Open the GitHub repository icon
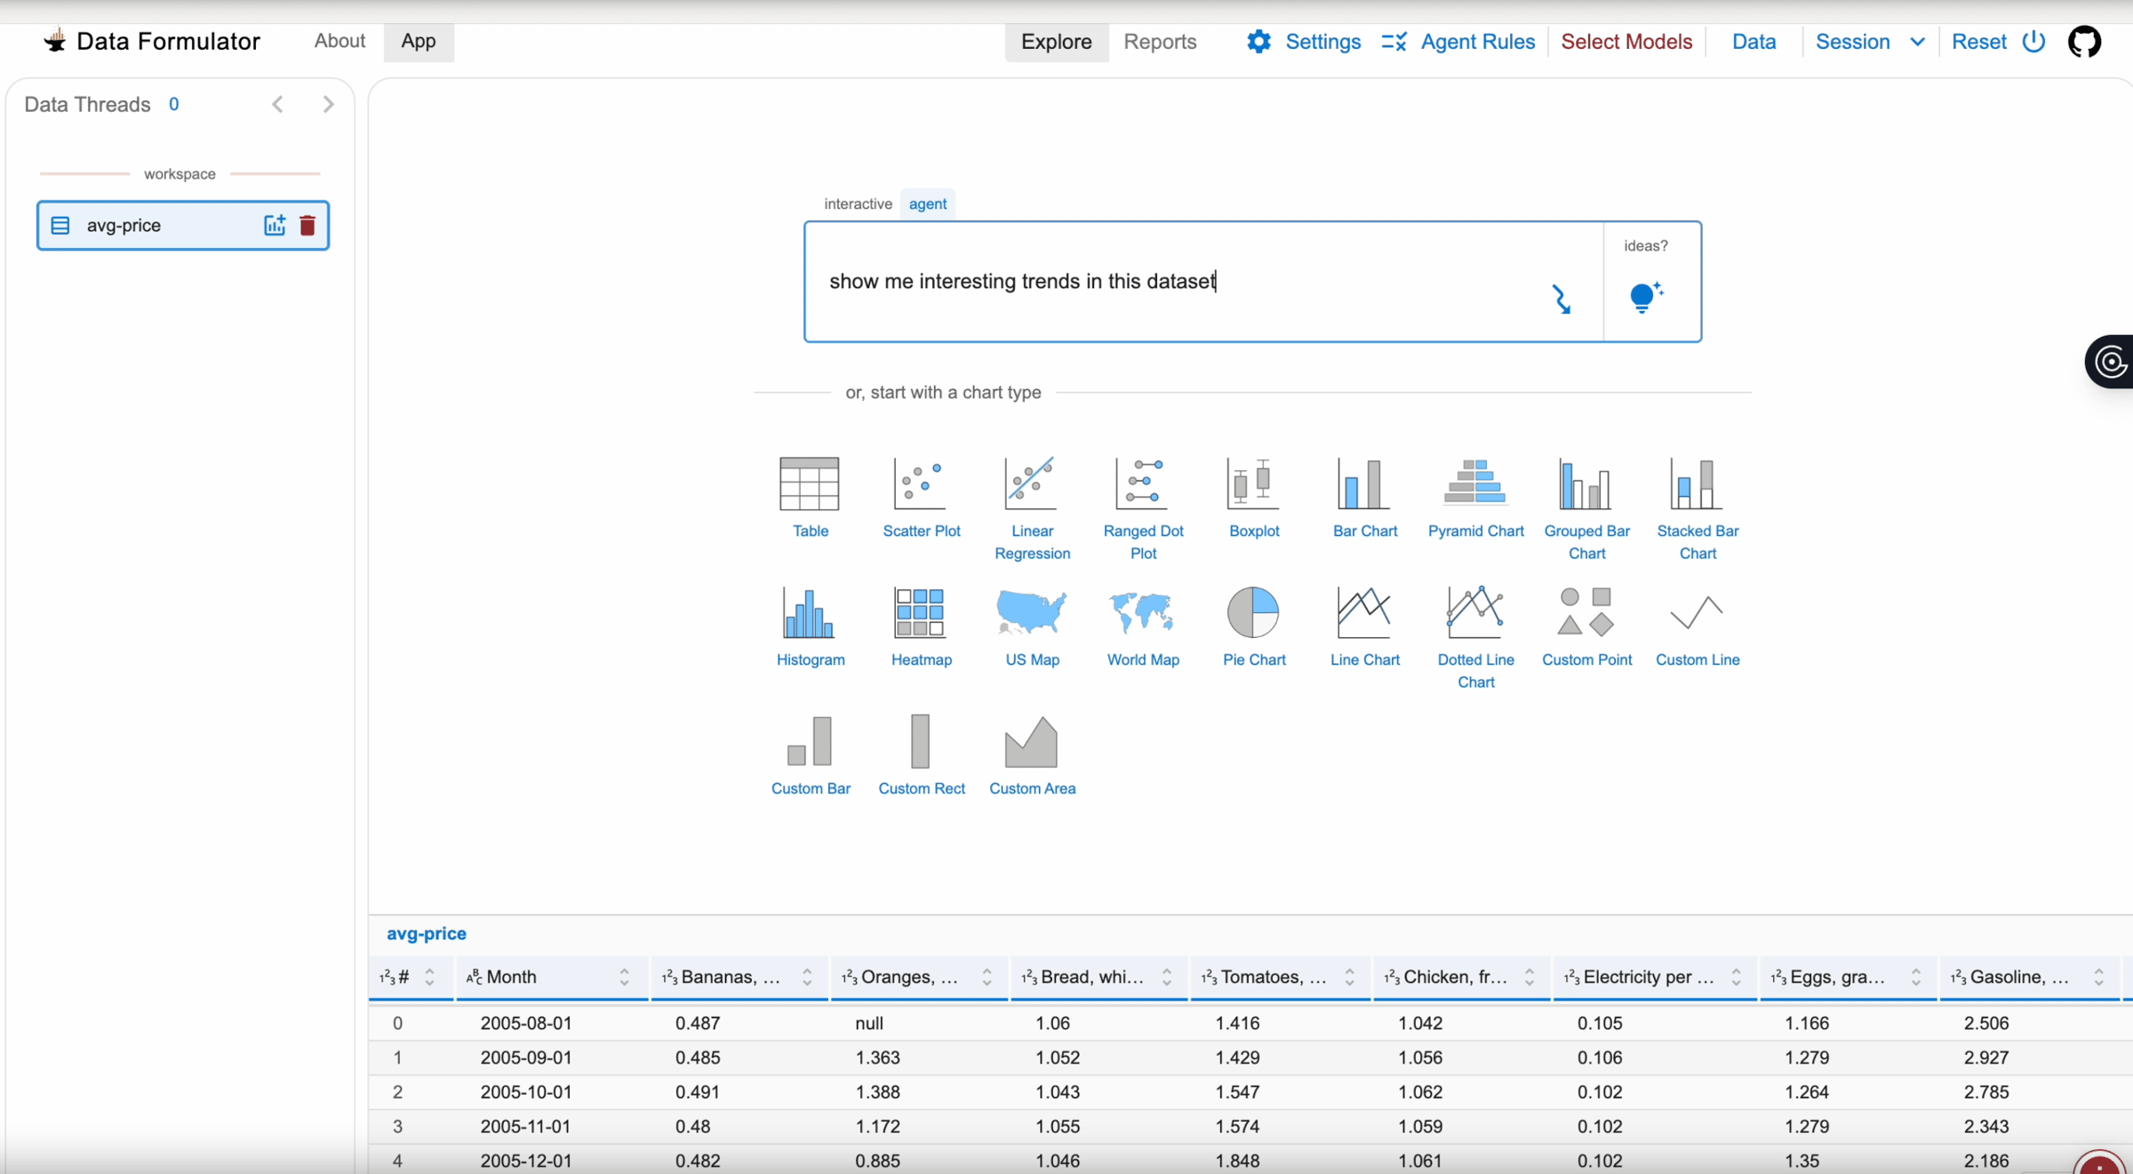Image resolution: width=2133 pixels, height=1174 pixels. tap(2084, 42)
